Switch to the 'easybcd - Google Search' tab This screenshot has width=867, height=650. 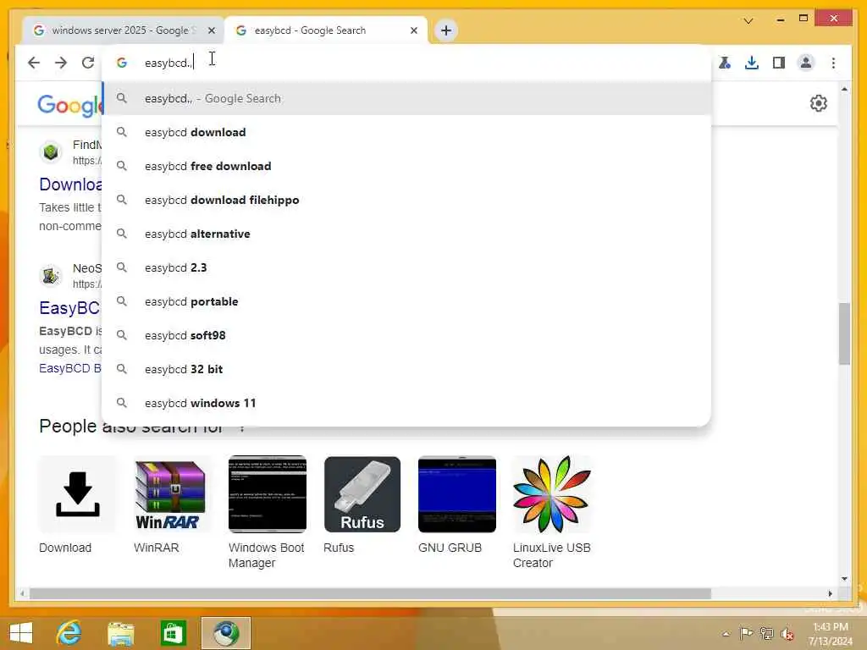click(x=326, y=30)
